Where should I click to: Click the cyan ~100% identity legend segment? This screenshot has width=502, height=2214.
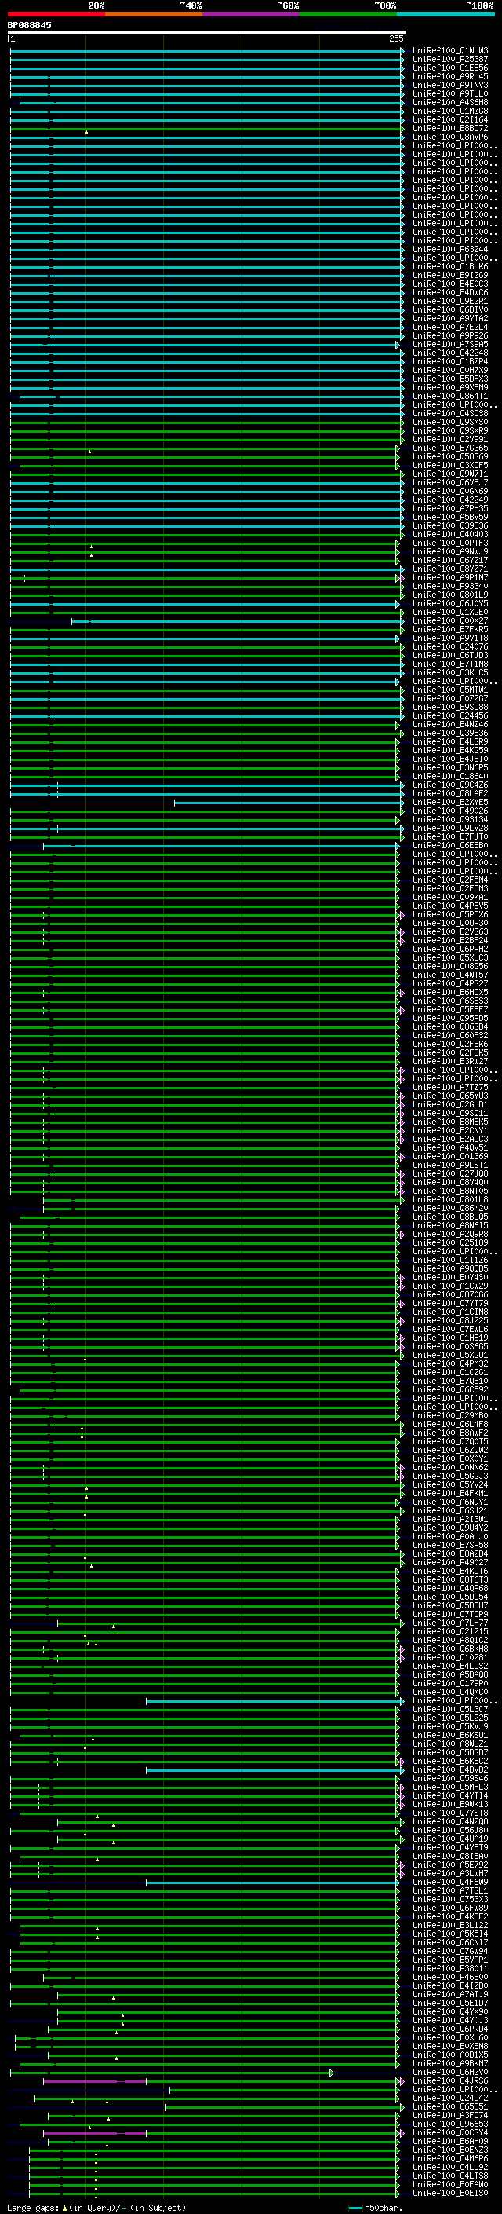(x=446, y=14)
